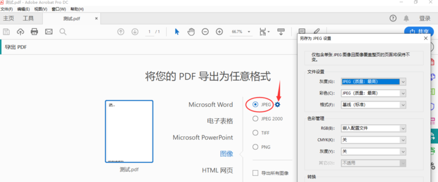The height and width of the screenshot is (182, 438).
Task: Choose Microsoft PowerPoint export format
Action: pyautogui.click(x=203, y=137)
